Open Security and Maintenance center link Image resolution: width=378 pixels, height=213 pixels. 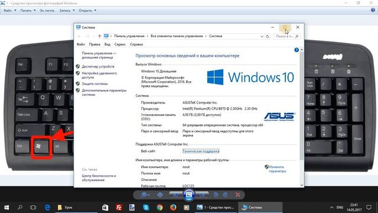click(99, 178)
